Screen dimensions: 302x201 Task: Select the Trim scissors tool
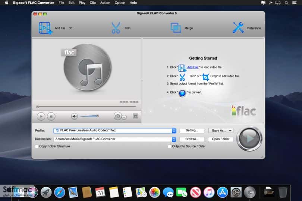tap(116, 28)
